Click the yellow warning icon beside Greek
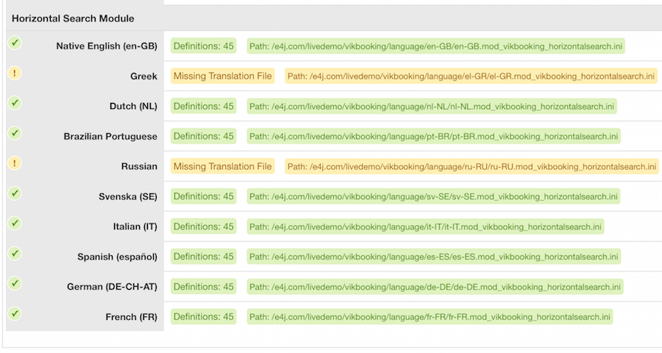Screen dimensions: 662x353 [15, 73]
